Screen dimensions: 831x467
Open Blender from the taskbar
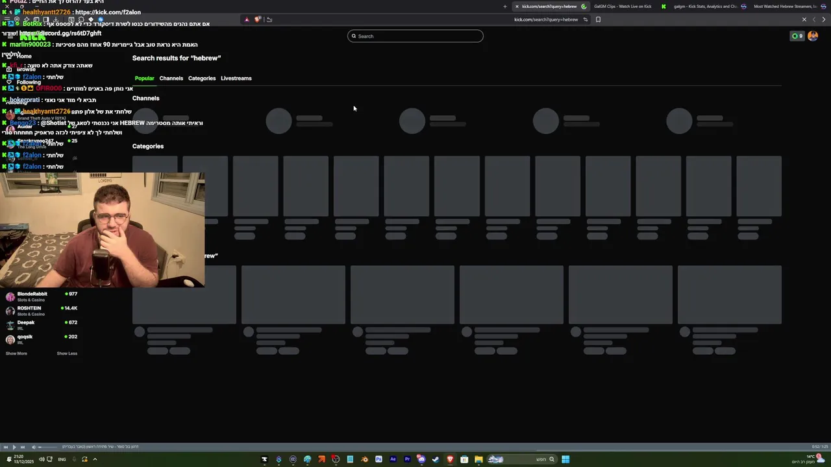point(364,459)
